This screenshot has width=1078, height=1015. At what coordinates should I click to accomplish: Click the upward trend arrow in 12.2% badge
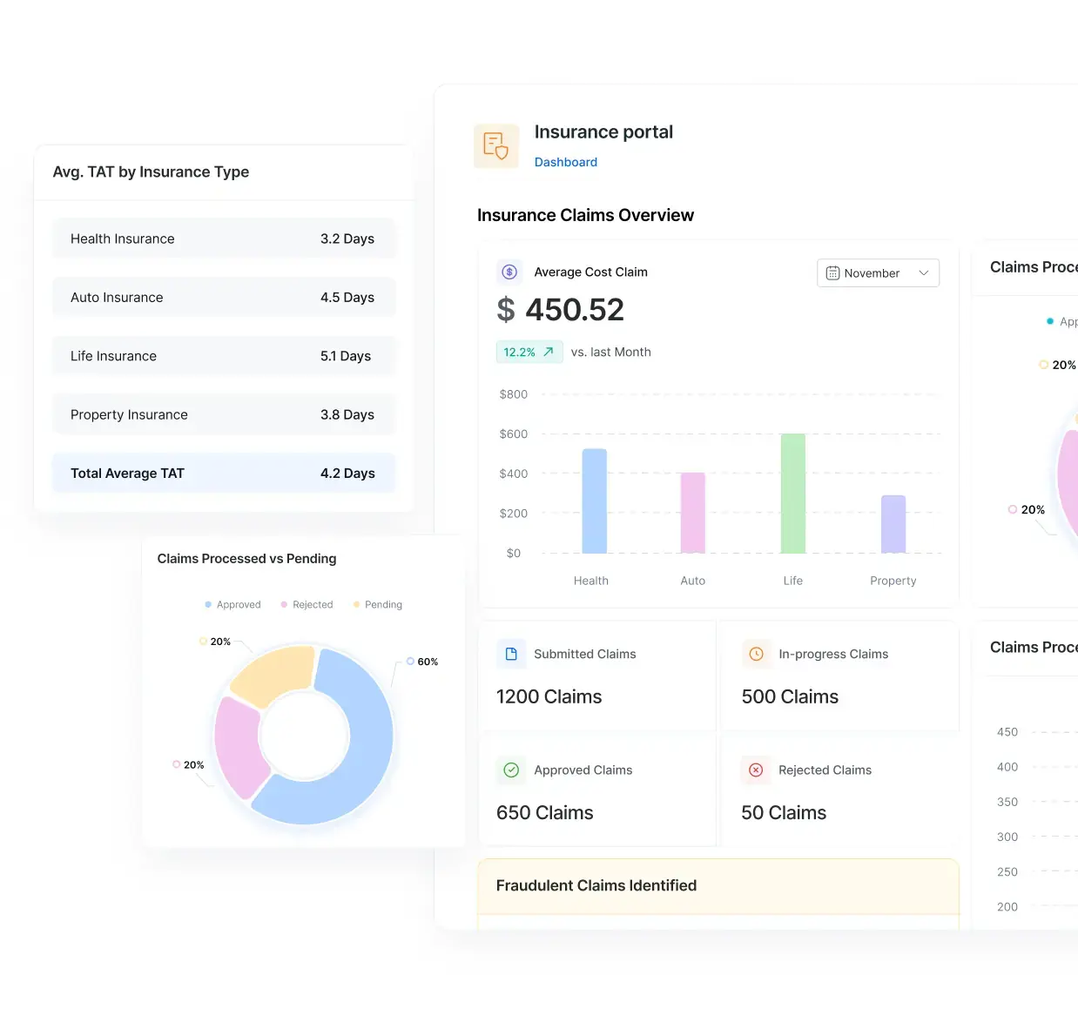pos(549,352)
